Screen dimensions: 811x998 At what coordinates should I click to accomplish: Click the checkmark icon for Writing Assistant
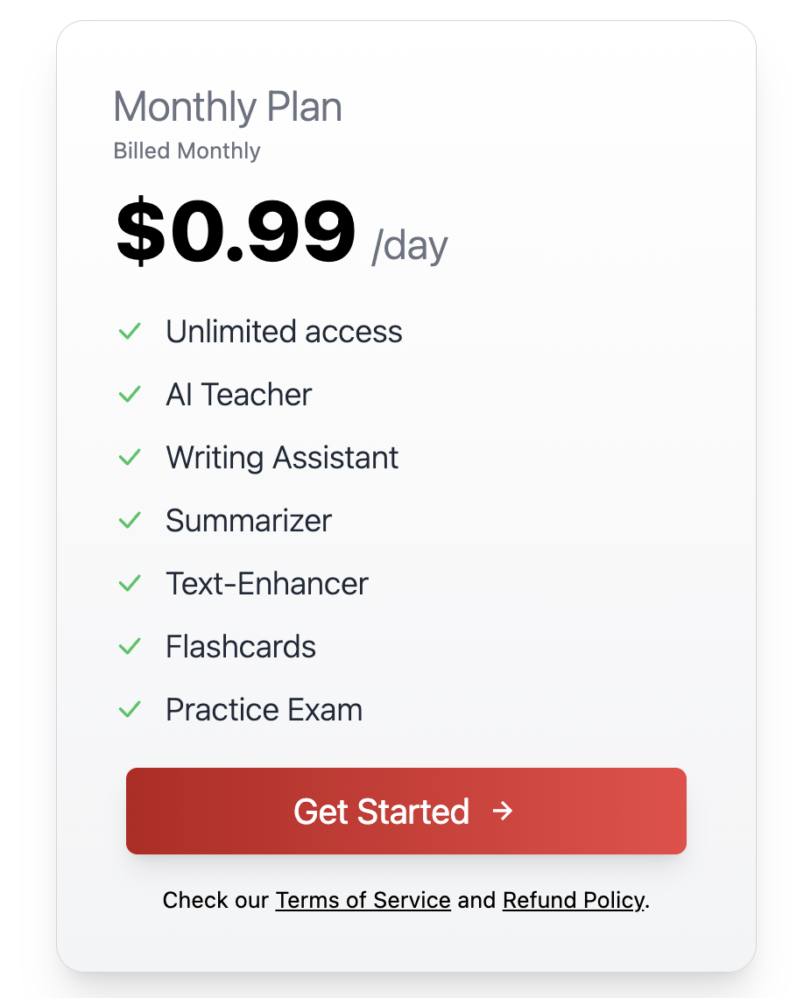(130, 458)
